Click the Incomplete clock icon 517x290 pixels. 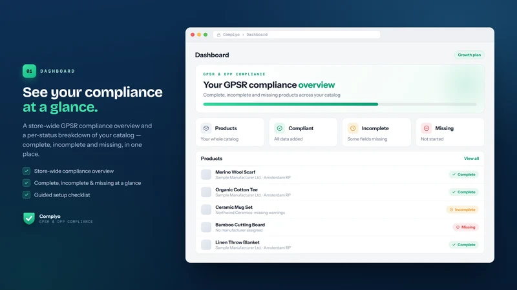point(353,128)
